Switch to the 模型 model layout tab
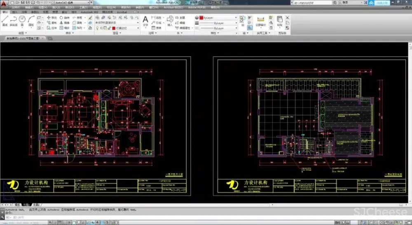The height and width of the screenshot is (225, 412). (x=17, y=204)
